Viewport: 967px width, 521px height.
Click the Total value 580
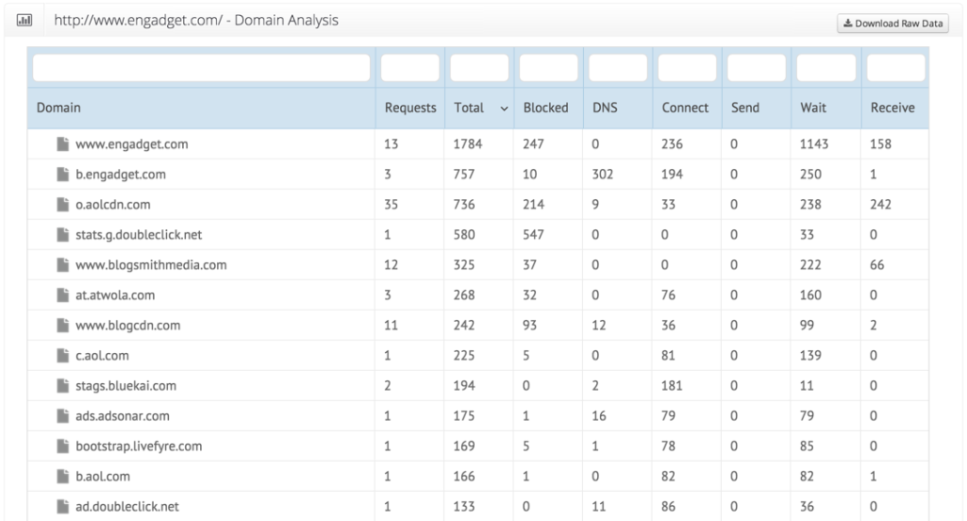[x=465, y=235]
